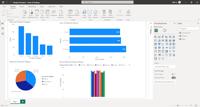200x107 pixels.
Task: Open Dataverse connector
Action: [x=54, y=13]
